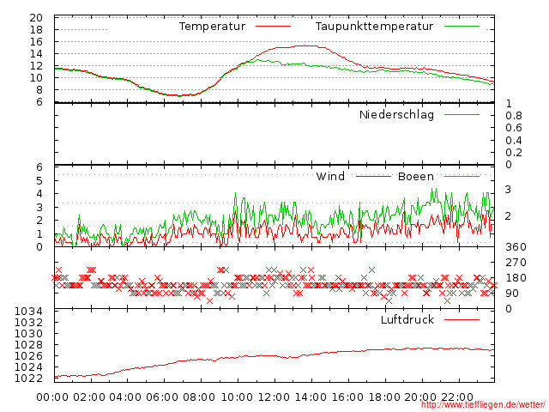Click the 270 wind direction axis value
549x412 pixels.
point(516,263)
